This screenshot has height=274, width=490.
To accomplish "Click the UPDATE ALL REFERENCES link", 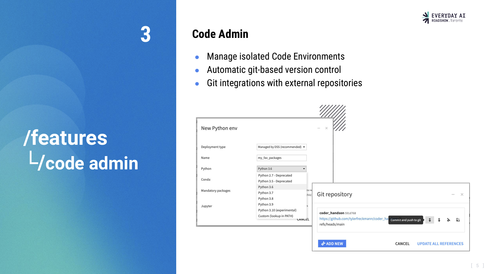I will pyautogui.click(x=440, y=244).
